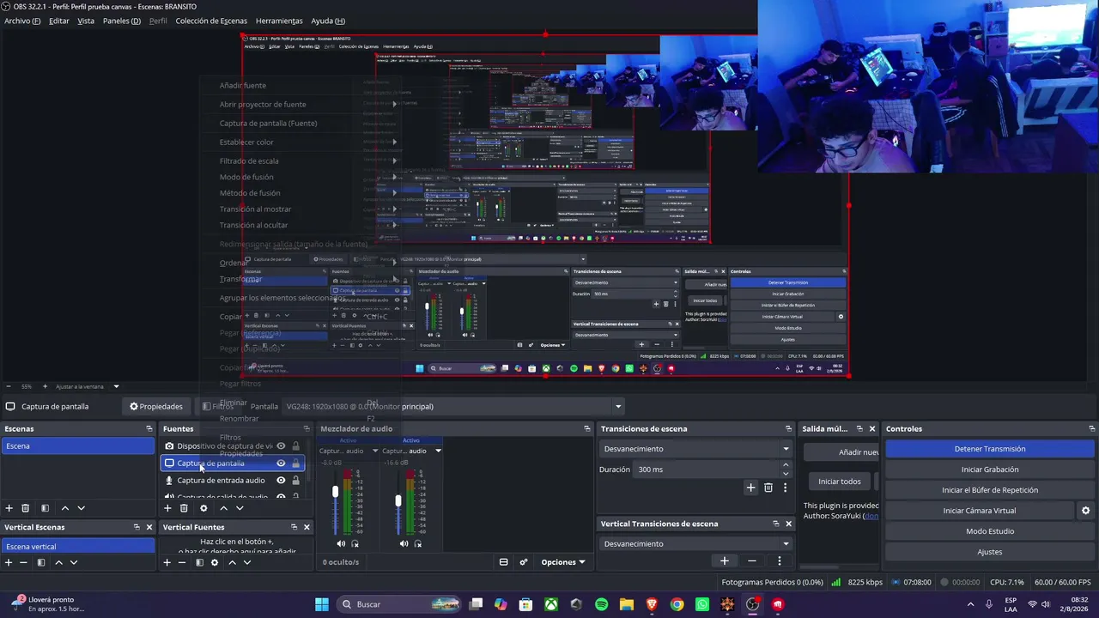This screenshot has height=618, width=1099.
Task: Mute the first audio mixer channel
Action: [x=341, y=543]
